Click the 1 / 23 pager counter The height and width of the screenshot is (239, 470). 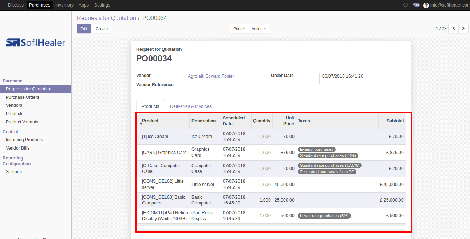coord(441,28)
